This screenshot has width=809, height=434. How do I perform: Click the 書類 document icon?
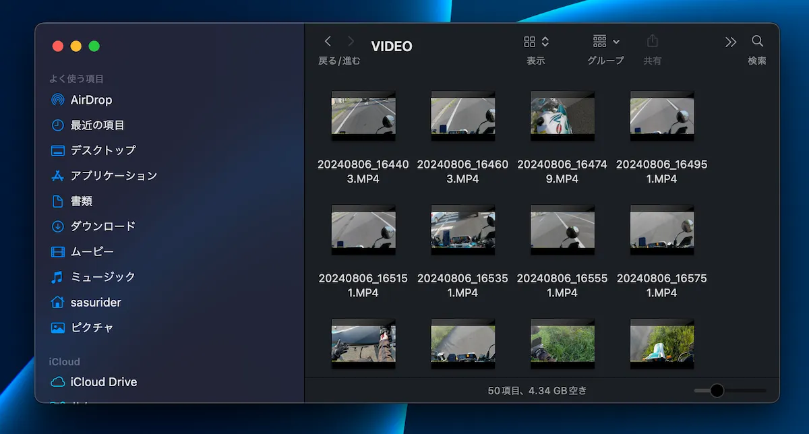[58, 201]
